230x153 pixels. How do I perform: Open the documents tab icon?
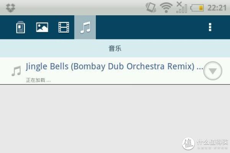(20, 27)
